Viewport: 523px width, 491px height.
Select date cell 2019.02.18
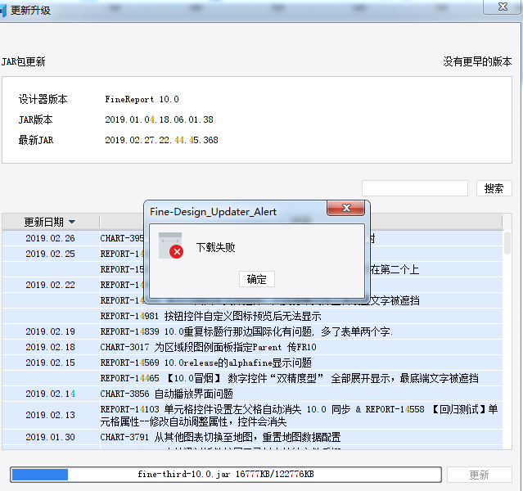pos(51,347)
